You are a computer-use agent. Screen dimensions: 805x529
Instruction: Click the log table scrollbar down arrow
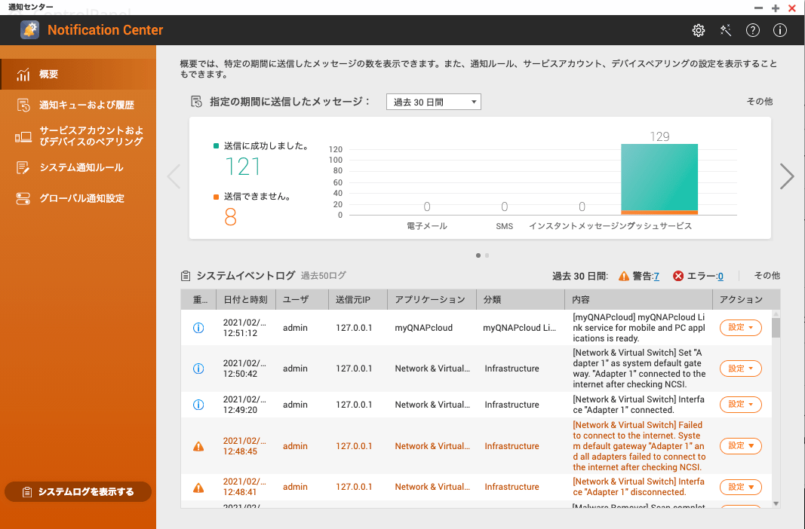776,503
